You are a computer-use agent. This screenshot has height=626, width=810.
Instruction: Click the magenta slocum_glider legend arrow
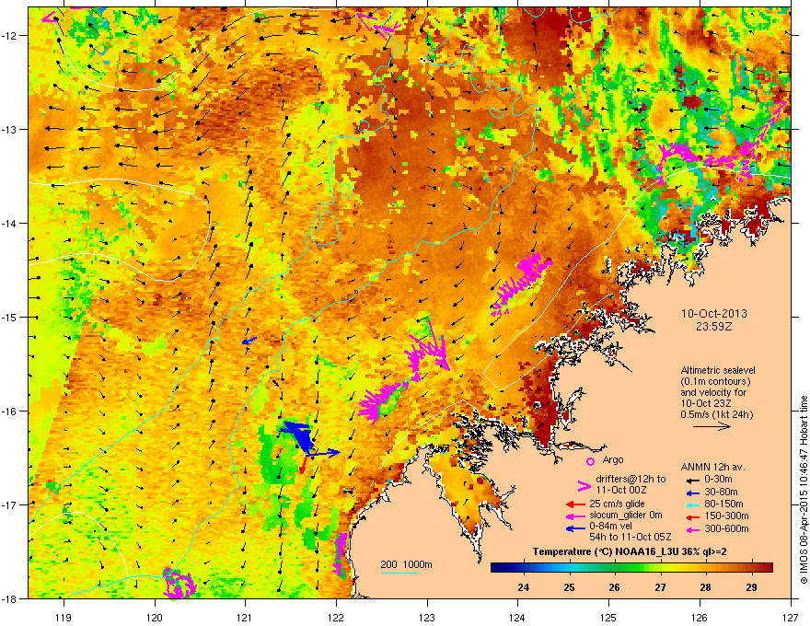575,516
